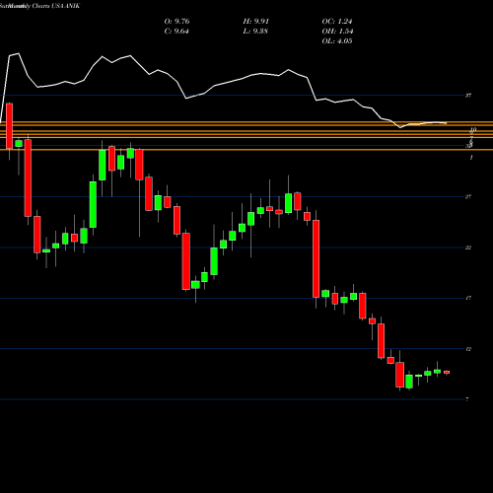Viewport: 493px width, 493px height.
Task: Click the standalone "1" level label below orange lines
Action: click(471, 158)
